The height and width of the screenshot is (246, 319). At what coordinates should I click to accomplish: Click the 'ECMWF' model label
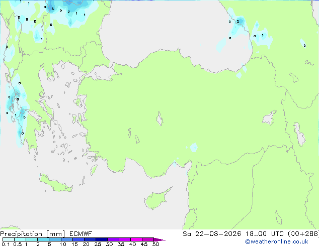81,234
